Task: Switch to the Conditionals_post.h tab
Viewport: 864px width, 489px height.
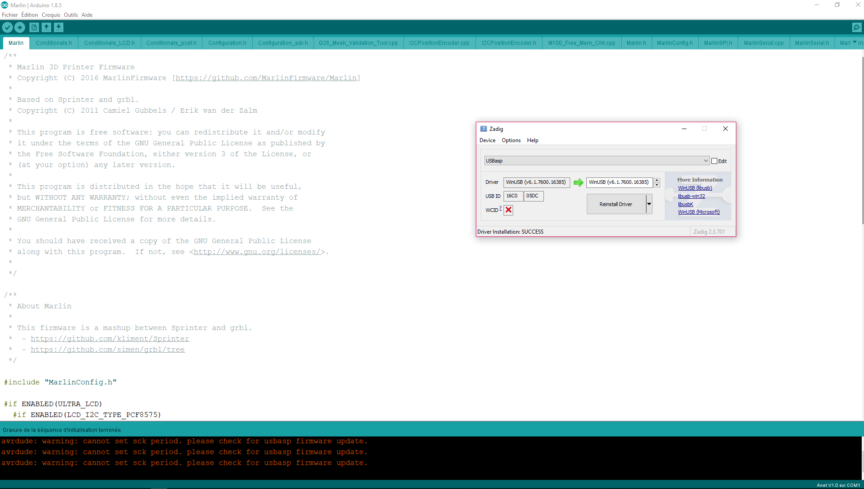Action: click(172, 43)
